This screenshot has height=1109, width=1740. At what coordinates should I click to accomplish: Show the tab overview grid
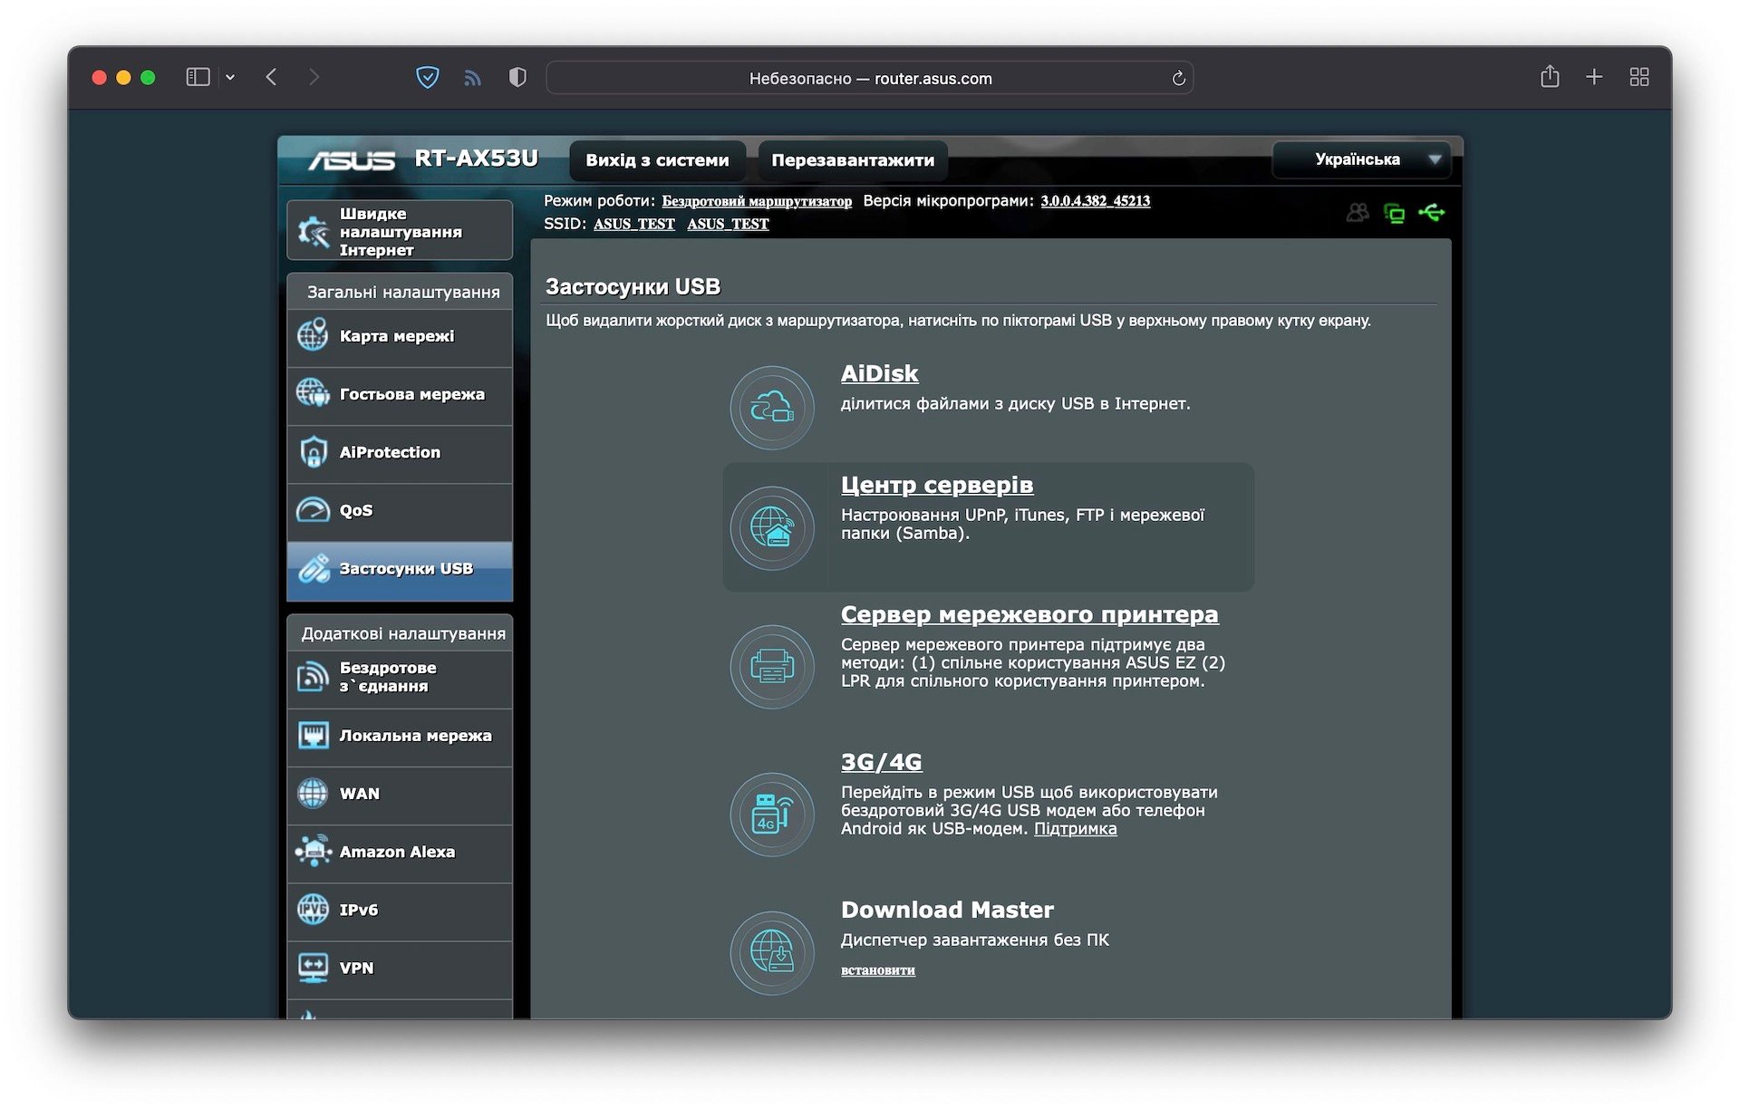click(1638, 77)
